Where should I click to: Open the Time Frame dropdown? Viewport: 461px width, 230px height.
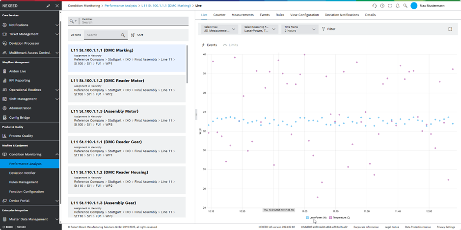[x=300, y=29]
